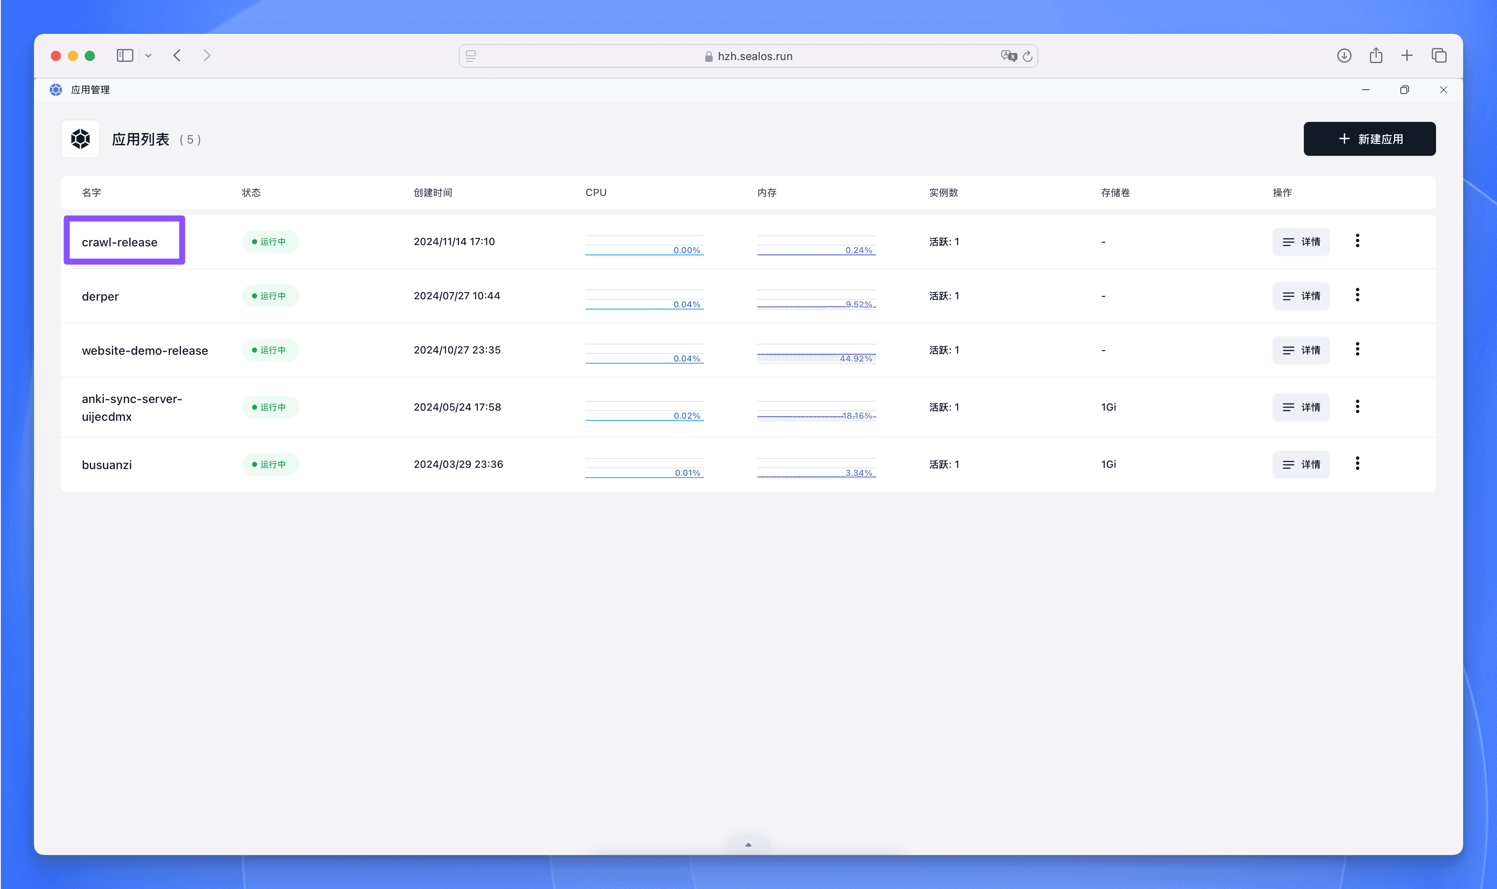Show Safari downloads icon
This screenshot has width=1497, height=889.
click(x=1344, y=56)
